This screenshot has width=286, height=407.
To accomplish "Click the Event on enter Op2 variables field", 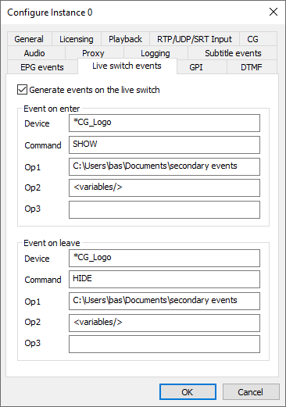I will (164, 187).
